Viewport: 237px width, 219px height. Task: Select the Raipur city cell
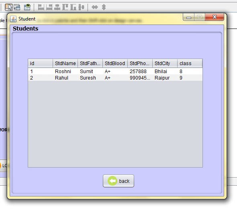pyautogui.click(x=165, y=78)
